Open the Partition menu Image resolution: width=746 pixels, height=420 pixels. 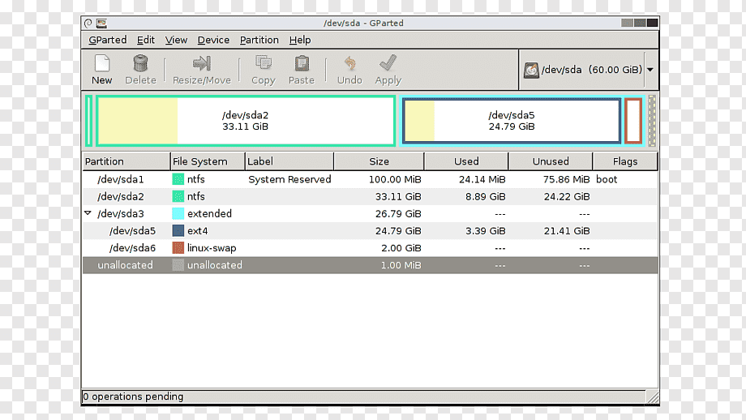tap(259, 40)
